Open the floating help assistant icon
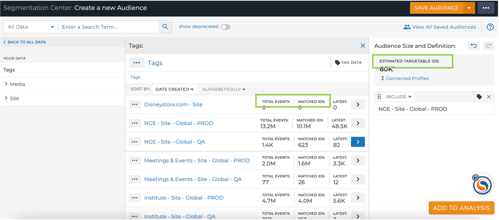The image size is (499, 220). click(x=483, y=184)
